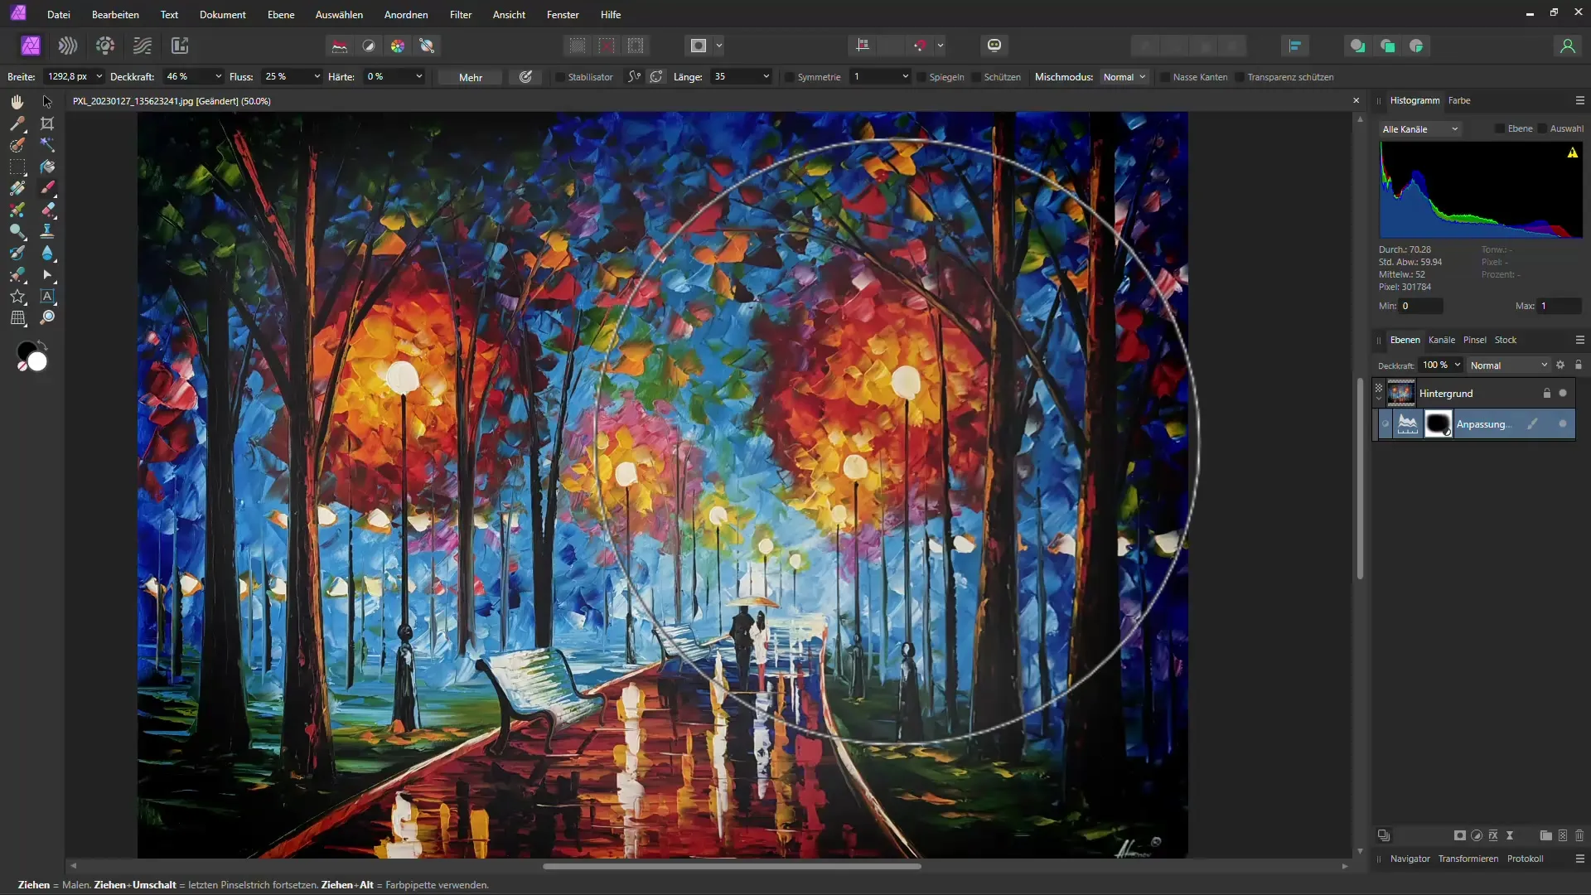Open the Symmetrie count dropdown
The image size is (1591, 895).
click(x=905, y=76)
